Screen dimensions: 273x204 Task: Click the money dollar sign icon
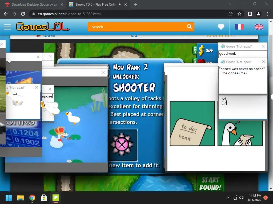point(201,50)
